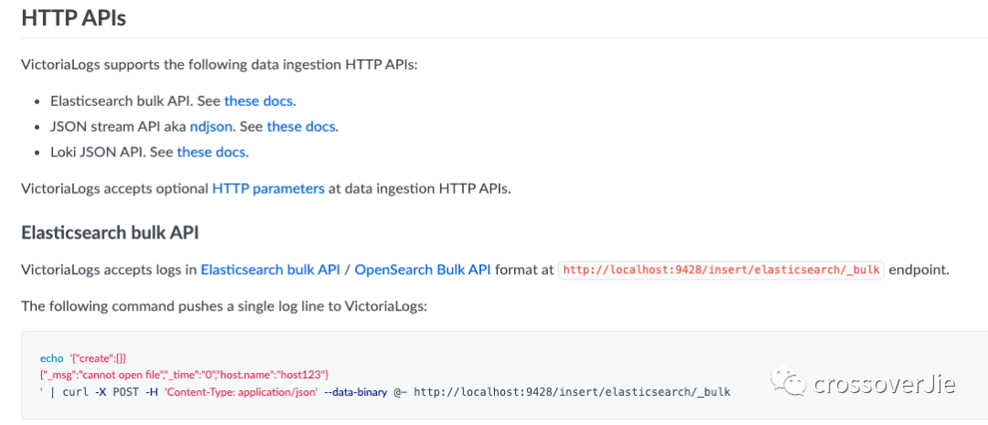Image resolution: width=988 pixels, height=425 pixels.
Task: Follow the ndjson link
Action: (x=210, y=126)
